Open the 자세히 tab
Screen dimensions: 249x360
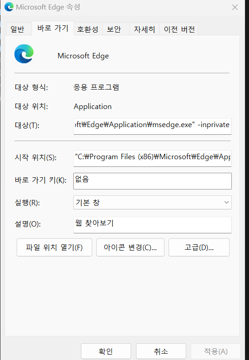[x=144, y=29]
